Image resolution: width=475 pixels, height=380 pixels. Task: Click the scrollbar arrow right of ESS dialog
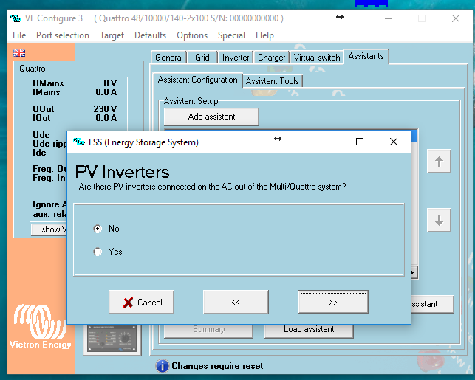[414, 273]
